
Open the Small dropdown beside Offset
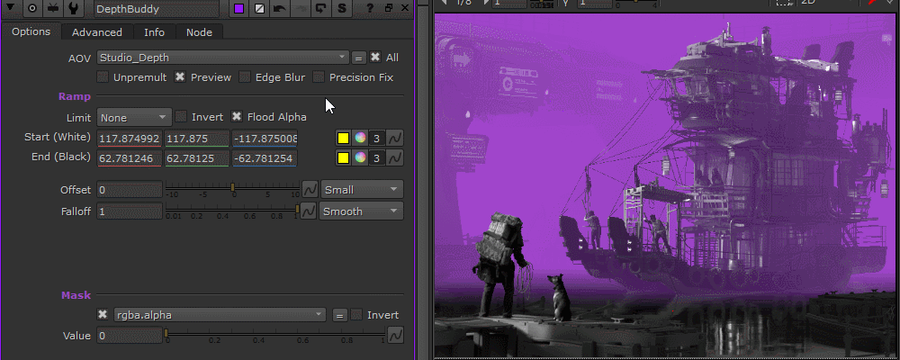tap(362, 189)
